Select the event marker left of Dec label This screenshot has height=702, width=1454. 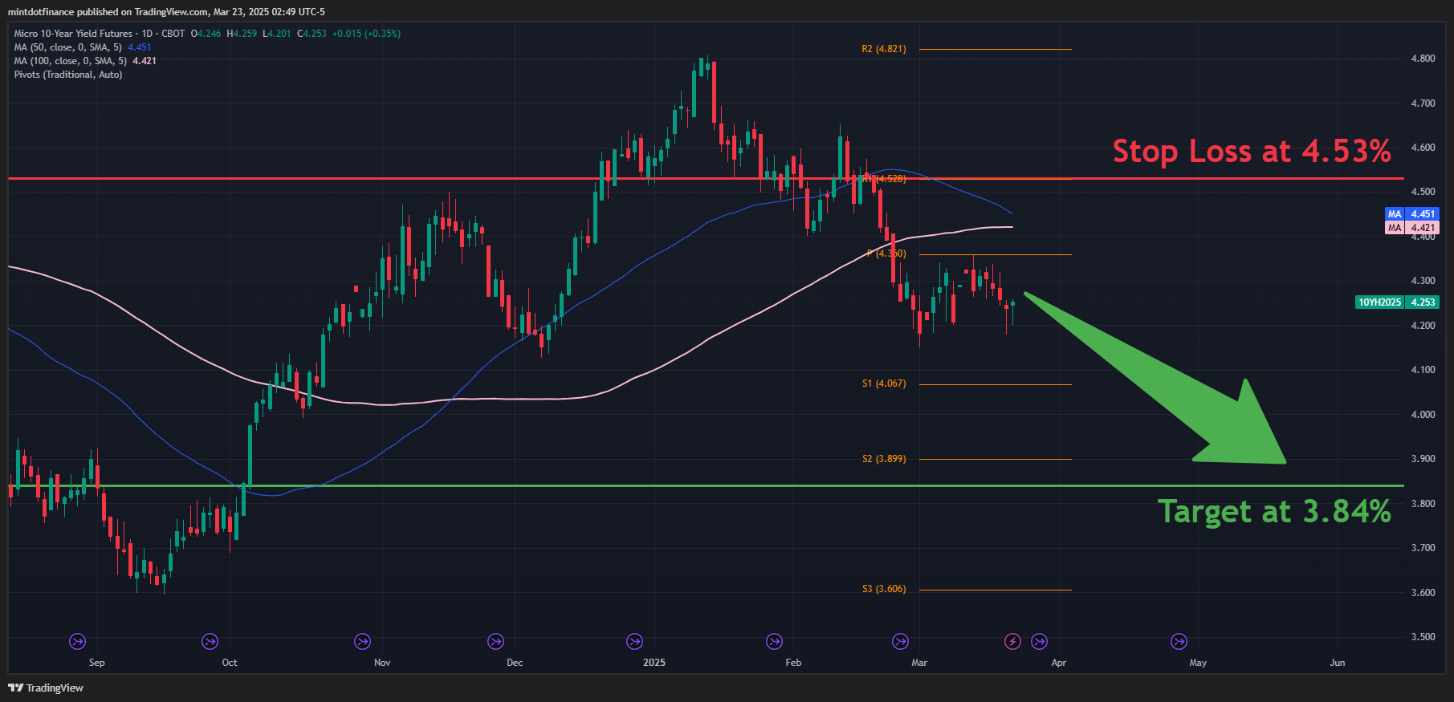495,641
